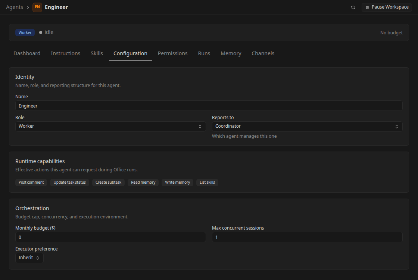The width and height of the screenshot is (418, 280).
Task: Click the refresh icon in the header
Action: [x=353, y=7]
